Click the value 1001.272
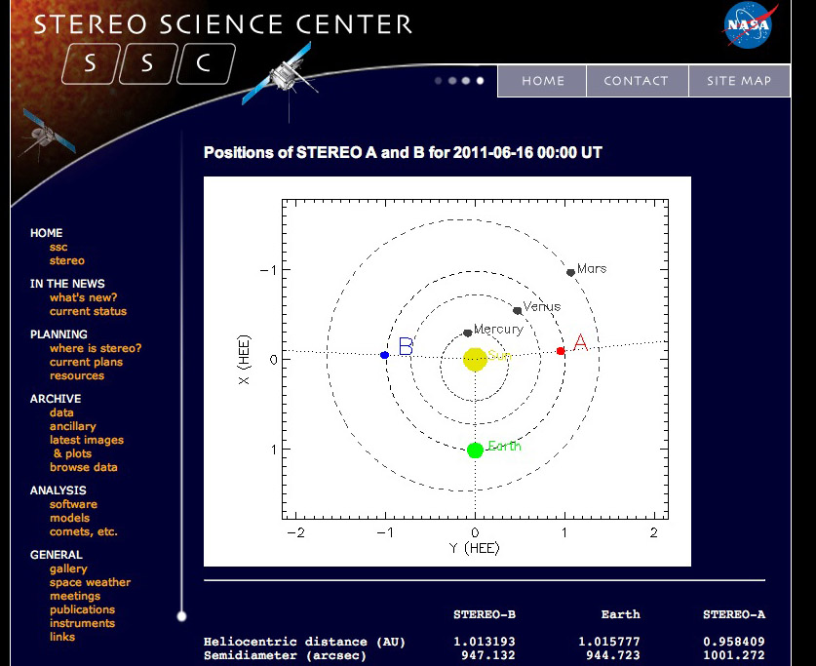This screenshot has width=816, height=666. tap(734, 655)
